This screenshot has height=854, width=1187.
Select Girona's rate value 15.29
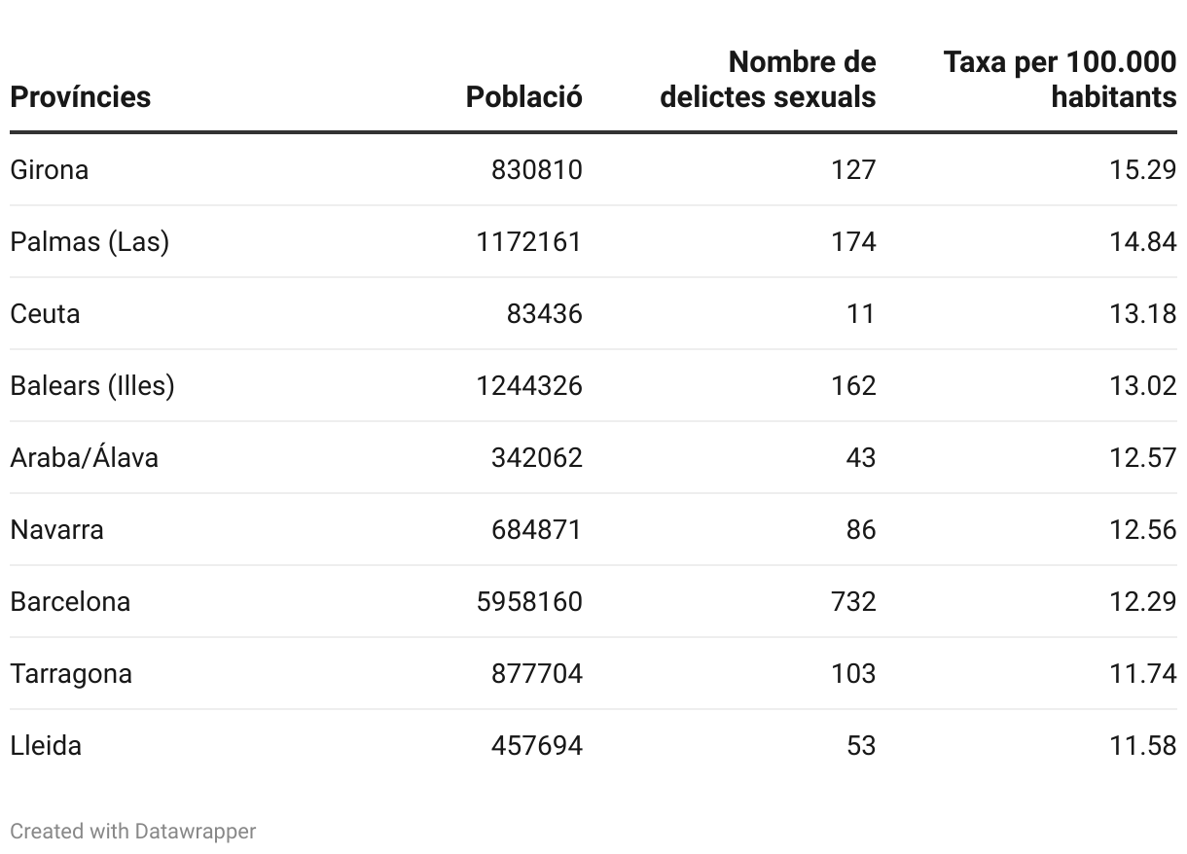1143,169
